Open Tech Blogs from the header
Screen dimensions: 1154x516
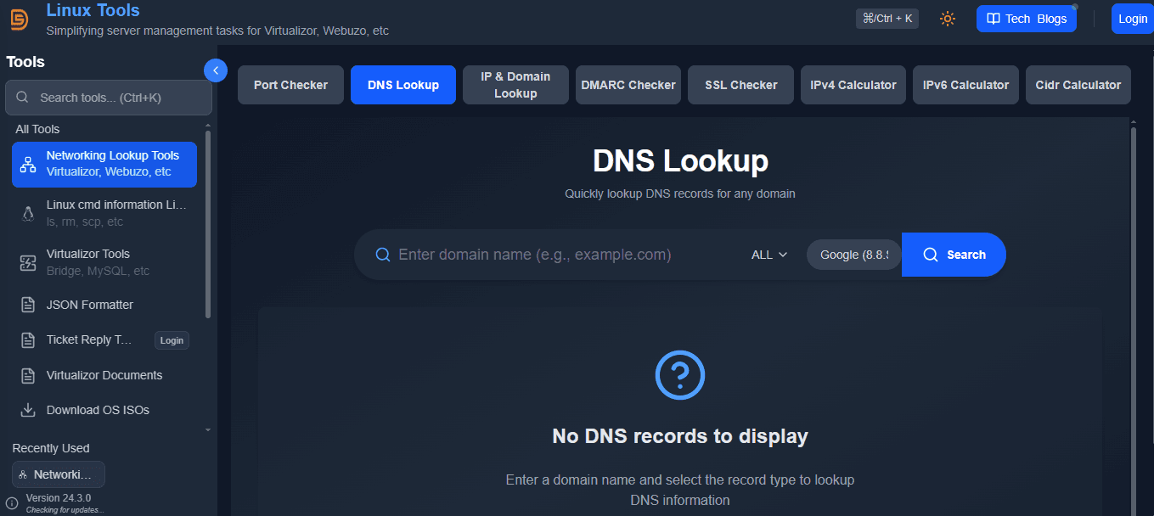click(1026, 19)
